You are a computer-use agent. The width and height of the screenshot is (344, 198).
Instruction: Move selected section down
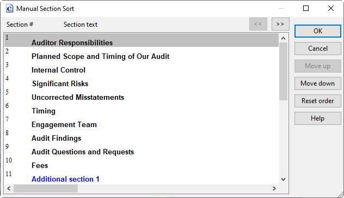coord(318,83)
